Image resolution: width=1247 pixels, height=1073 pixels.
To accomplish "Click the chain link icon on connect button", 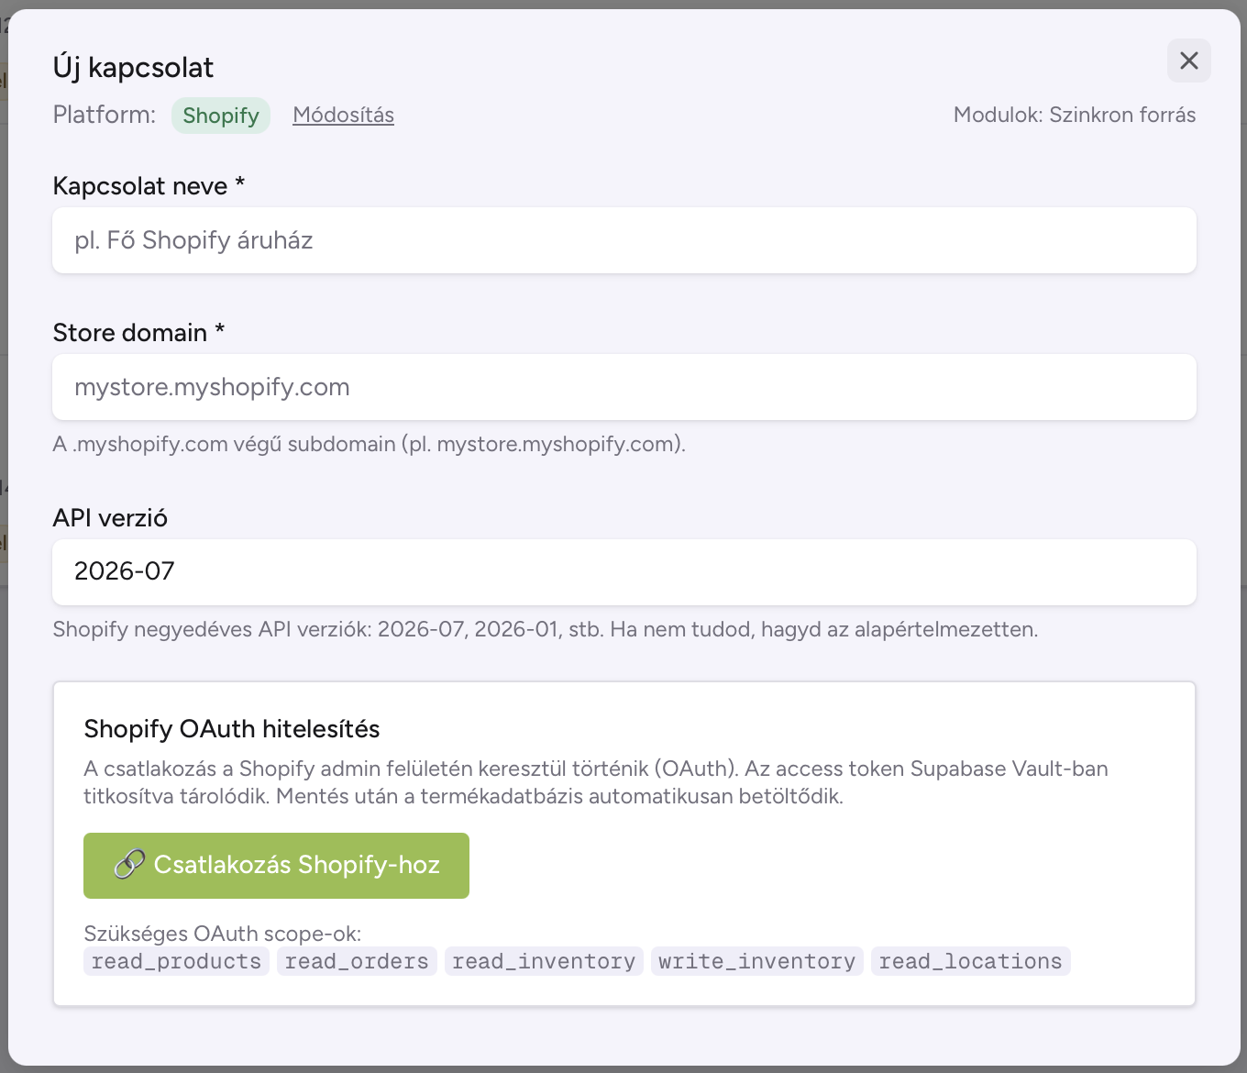I will point(129,865).
